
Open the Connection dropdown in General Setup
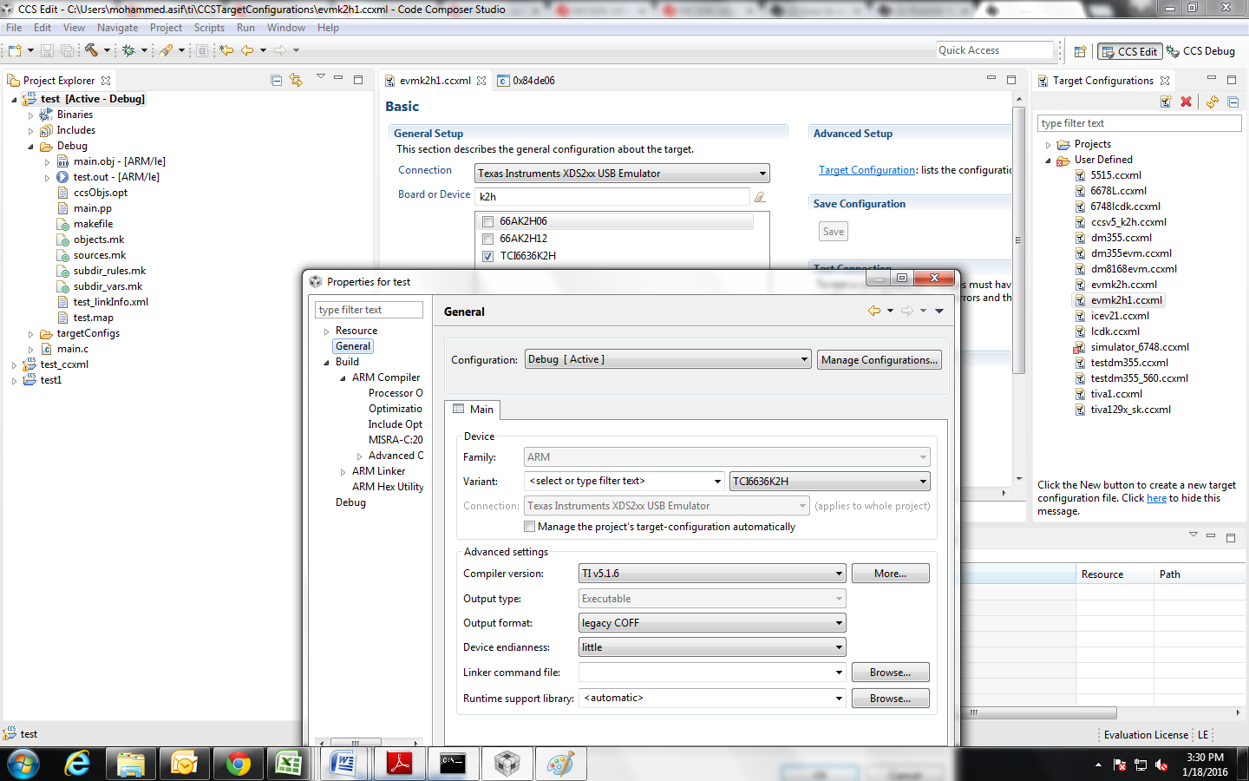(622, 174)
